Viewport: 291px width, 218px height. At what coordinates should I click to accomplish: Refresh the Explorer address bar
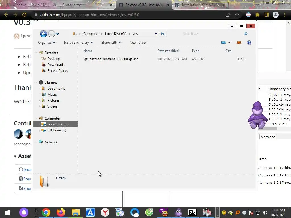[163, 34]
